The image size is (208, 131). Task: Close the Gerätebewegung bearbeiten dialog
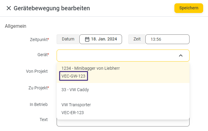pos(9,8)
